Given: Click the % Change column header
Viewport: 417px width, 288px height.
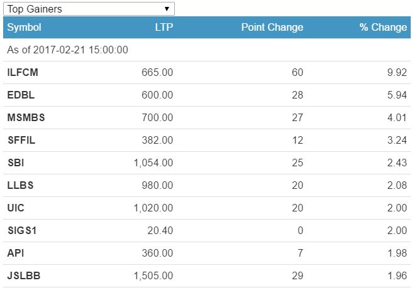Looking at the screenshot, I should (383, 28).
